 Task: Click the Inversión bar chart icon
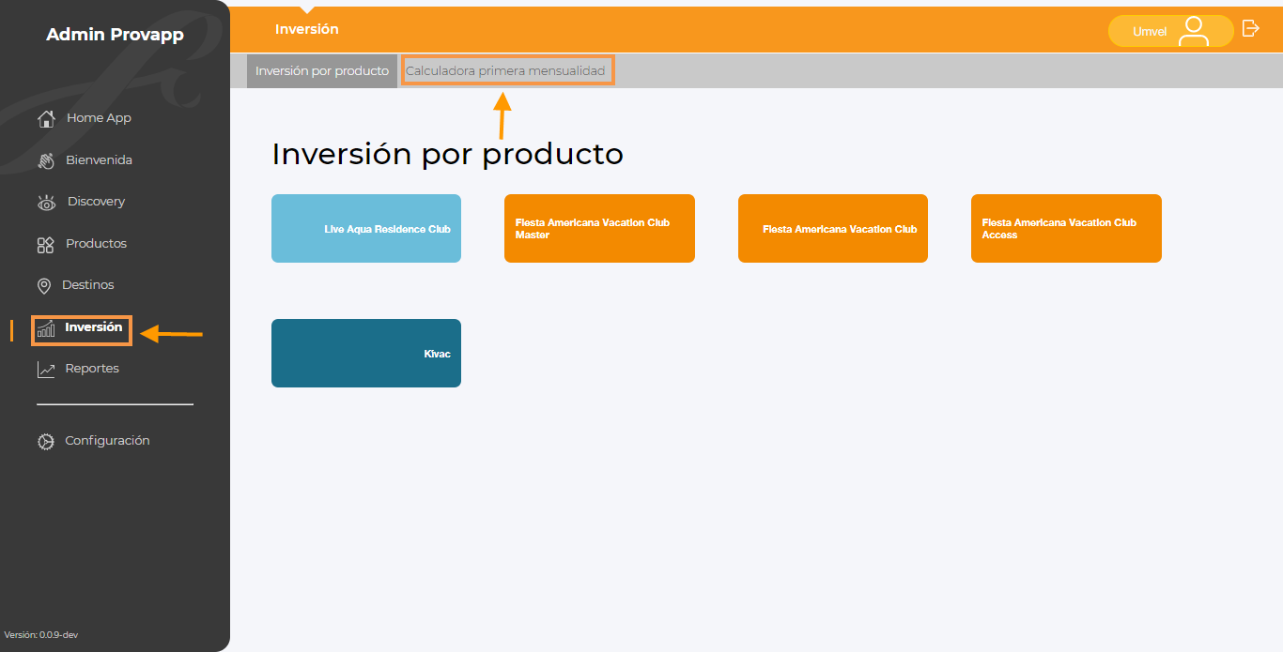point(46,328)
